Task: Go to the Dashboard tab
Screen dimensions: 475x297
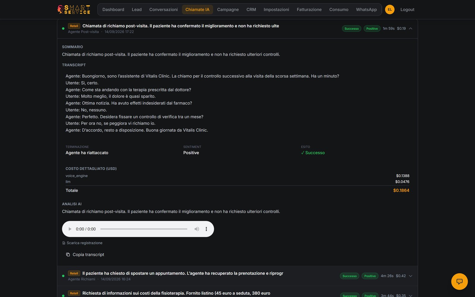Action: coord(113,10)
